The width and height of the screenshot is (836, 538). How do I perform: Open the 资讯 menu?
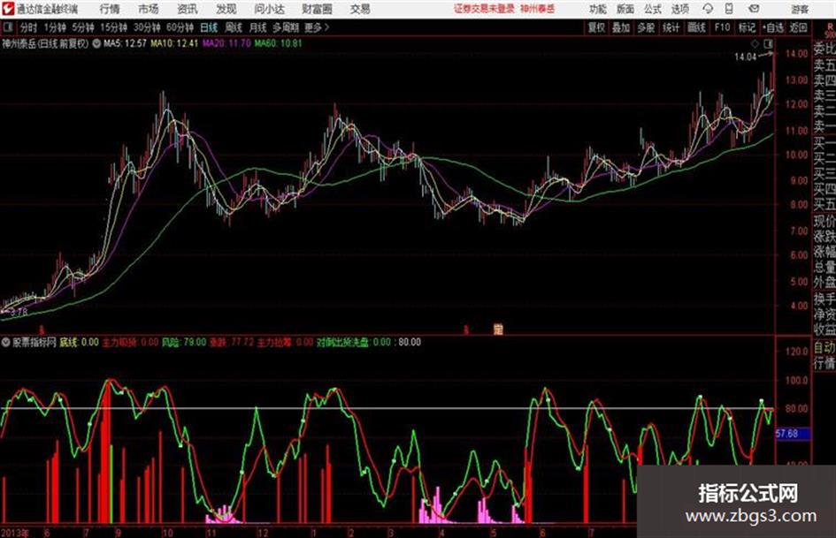tap(188, 9)
